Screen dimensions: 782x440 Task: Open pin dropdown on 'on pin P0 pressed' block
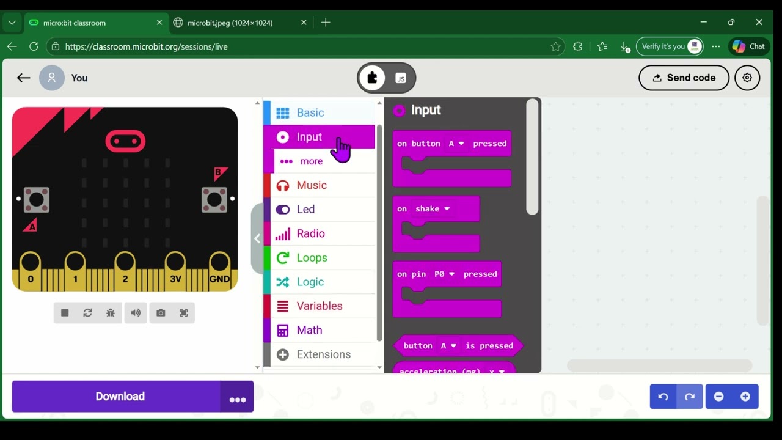point(444,274)
